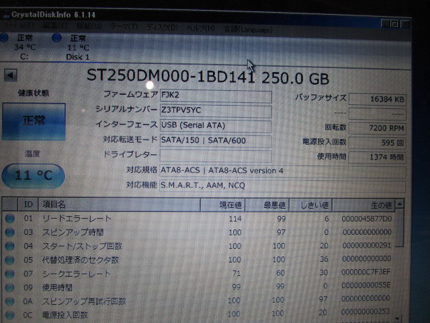Screen dimensions: 430x323
Task: Select the スタート/ストップ回数 row name
Action: [82, 246]
